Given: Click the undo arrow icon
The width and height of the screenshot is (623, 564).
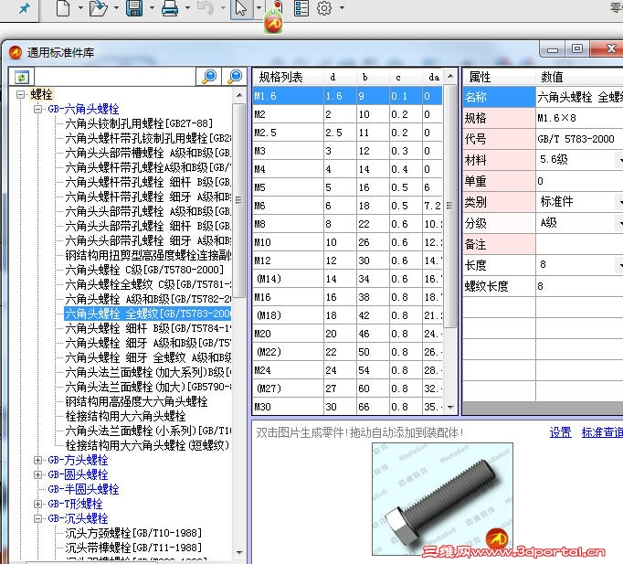Looking at the screenshot, I should (206, 8).
